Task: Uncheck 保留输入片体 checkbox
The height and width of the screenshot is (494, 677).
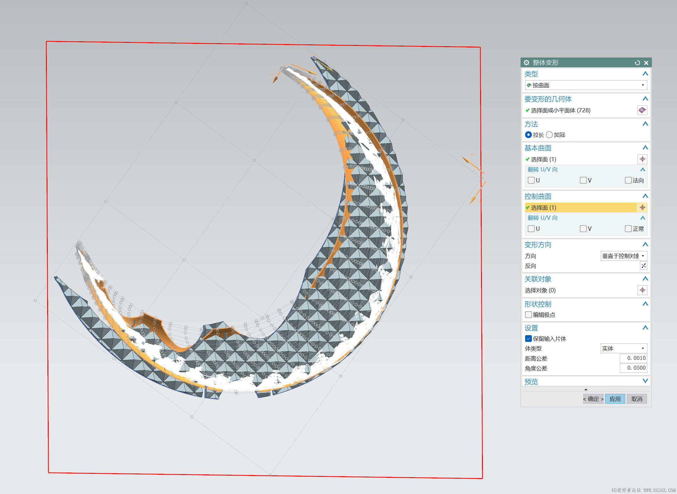Action: [528, 339]
